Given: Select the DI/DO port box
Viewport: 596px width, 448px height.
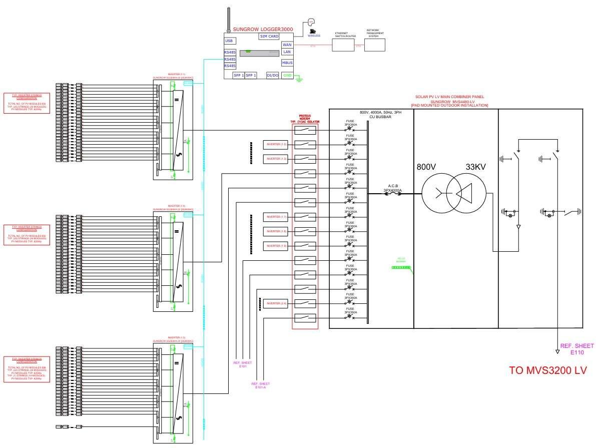Looking at the screenshot, I should coord(273,75).
